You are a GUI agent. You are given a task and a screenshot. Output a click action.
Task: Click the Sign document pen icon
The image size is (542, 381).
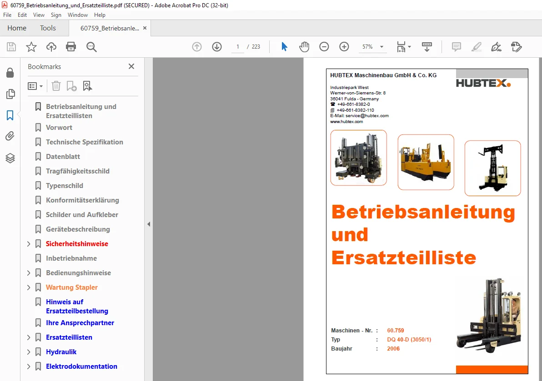point(496,47)
